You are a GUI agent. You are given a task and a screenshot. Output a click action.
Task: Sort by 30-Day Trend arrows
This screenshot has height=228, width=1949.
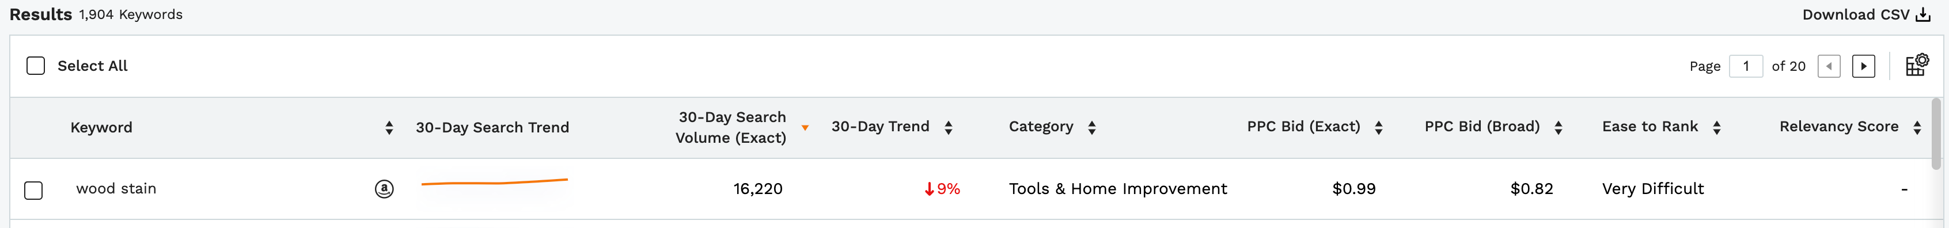948,128
